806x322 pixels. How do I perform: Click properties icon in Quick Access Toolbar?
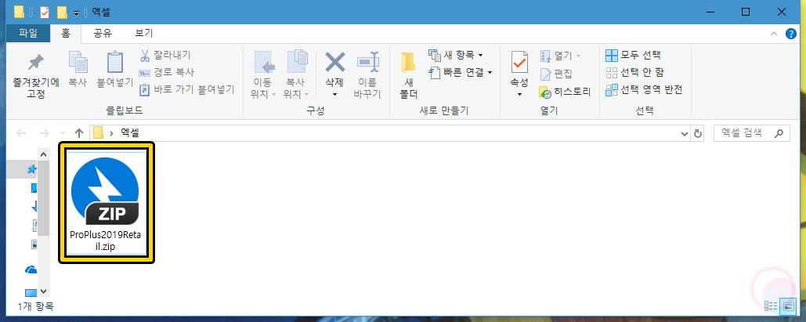(45, 12)
